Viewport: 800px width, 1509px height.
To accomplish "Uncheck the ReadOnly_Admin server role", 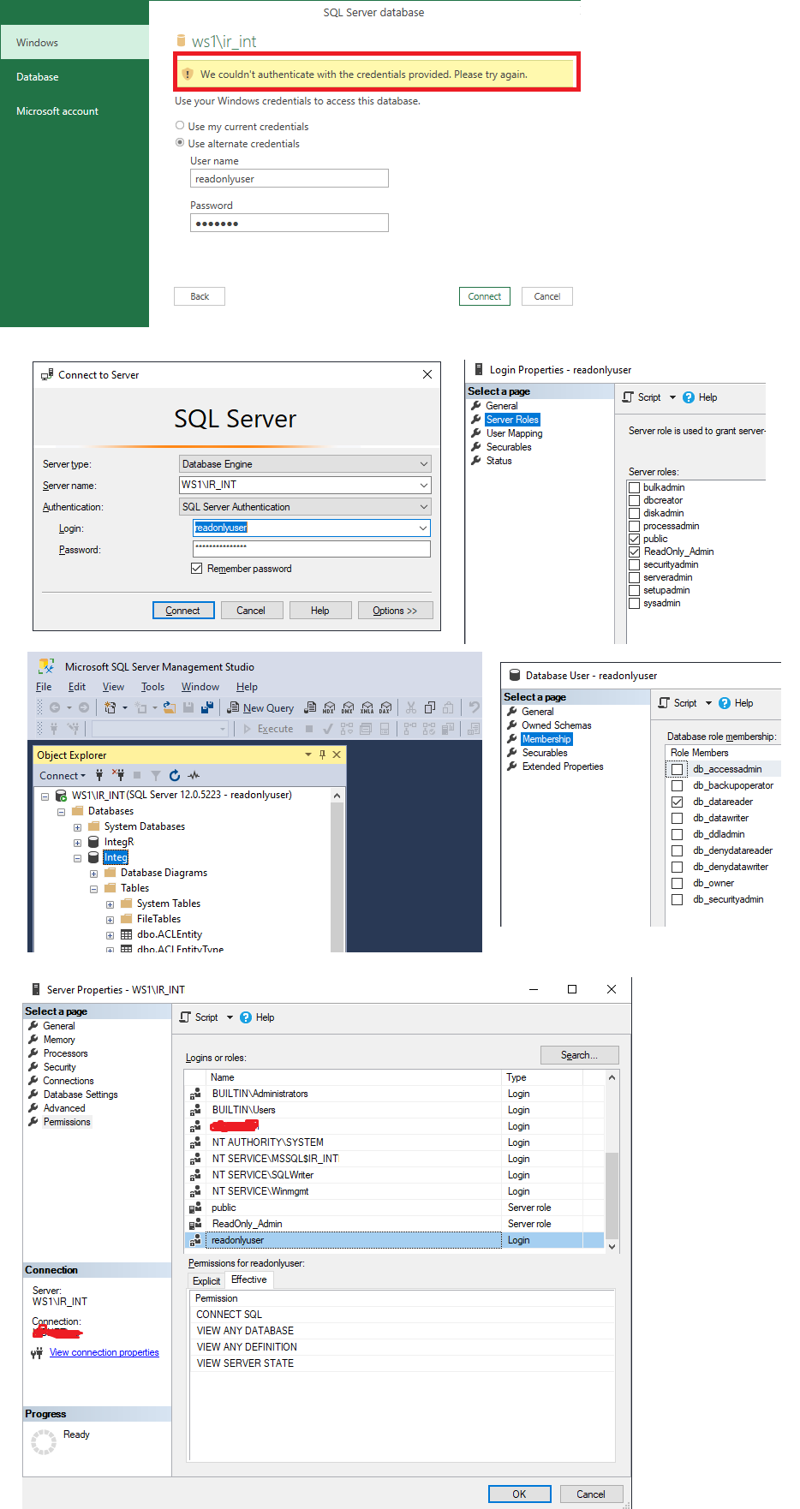I will click(x=635, y=552).
